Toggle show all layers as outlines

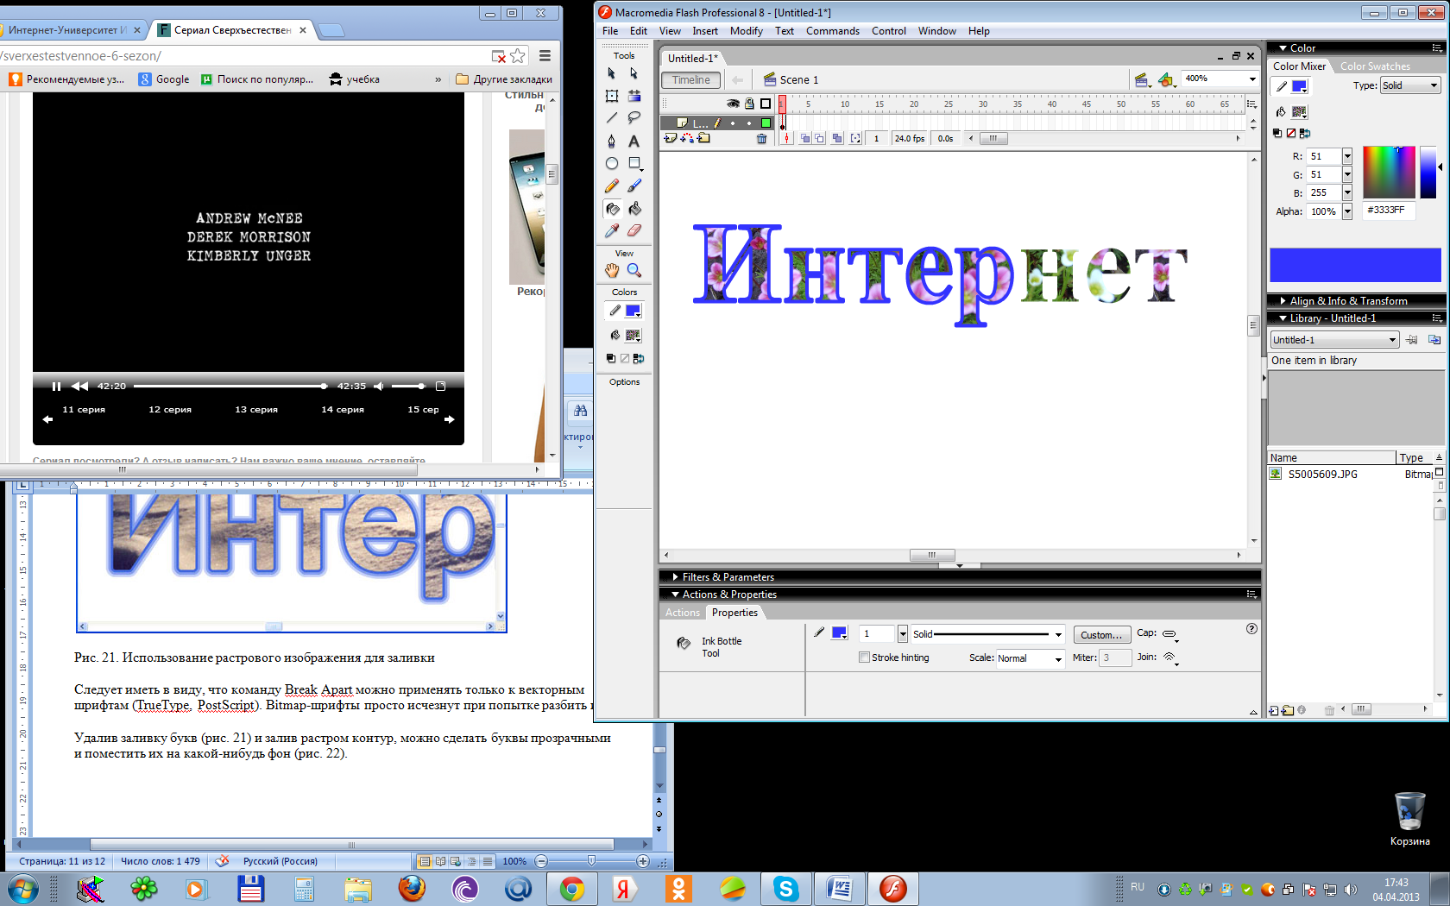tap(766, 104)
